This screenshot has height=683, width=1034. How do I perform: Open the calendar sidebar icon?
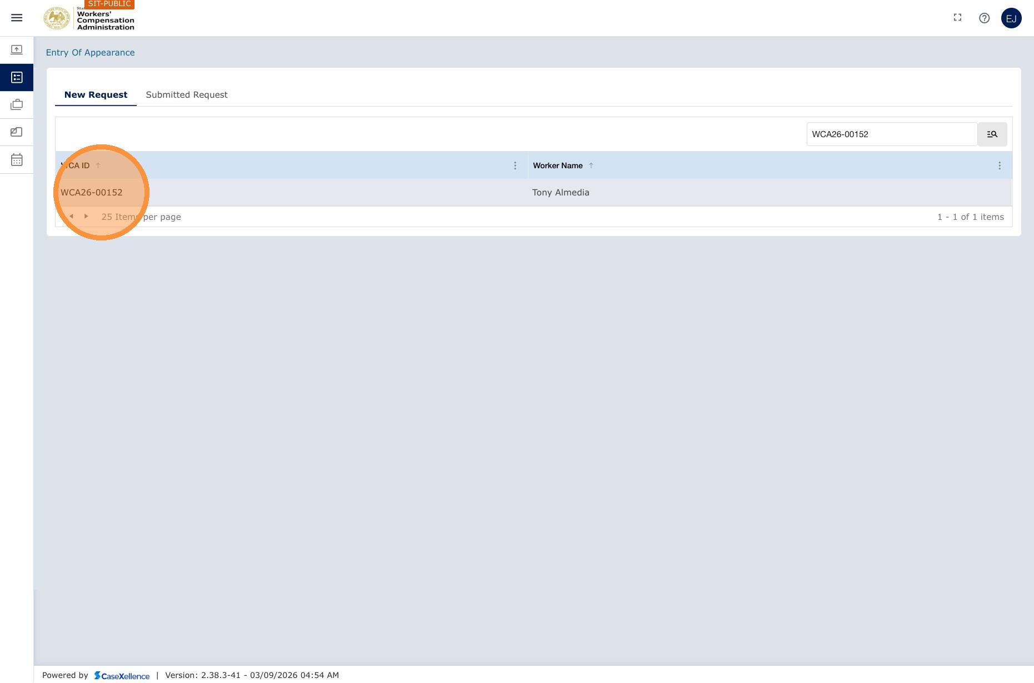[17, 160]
